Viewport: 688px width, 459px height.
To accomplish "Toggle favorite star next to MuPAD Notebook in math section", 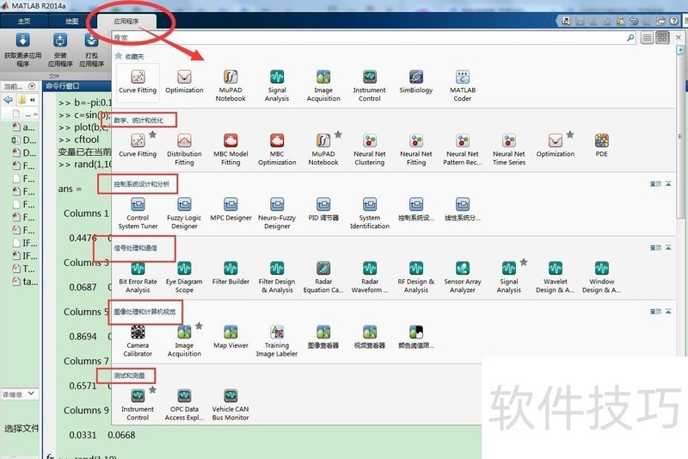I will click(338, 134).
